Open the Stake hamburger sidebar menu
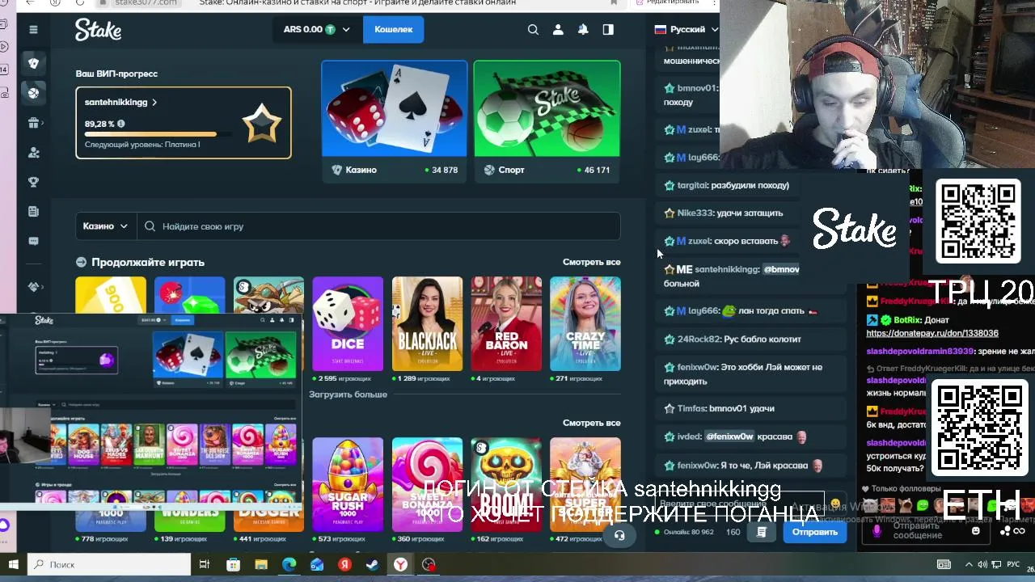This screenshot has height=582, width=1035. pos(33,30)
